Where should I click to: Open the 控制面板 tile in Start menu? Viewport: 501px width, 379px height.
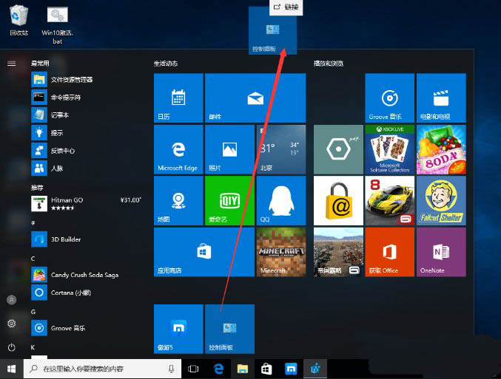click(x=229, y=328)
